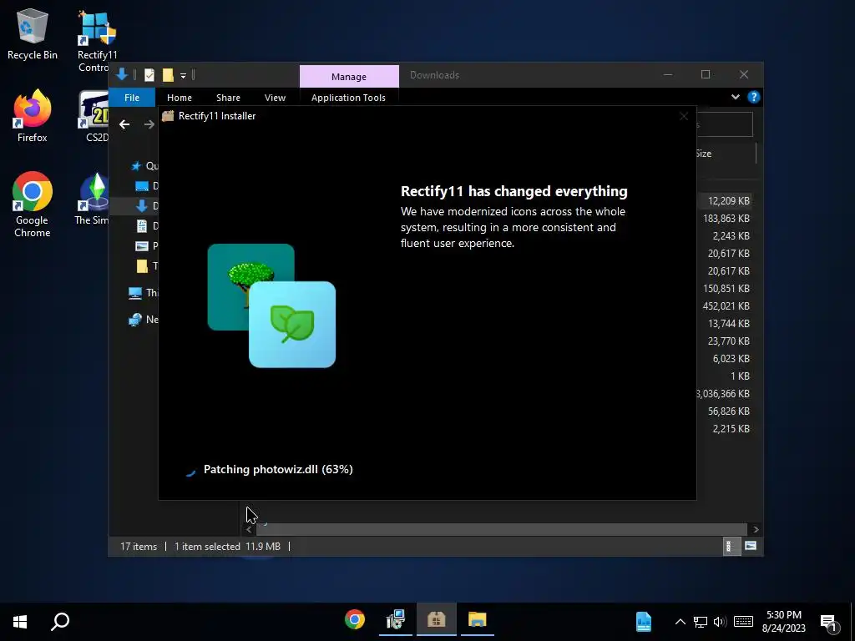Image resolution: width=855 pixels, height=641 pixels.
Task: Open the Application Tools tab
Action: coord(348,98)
